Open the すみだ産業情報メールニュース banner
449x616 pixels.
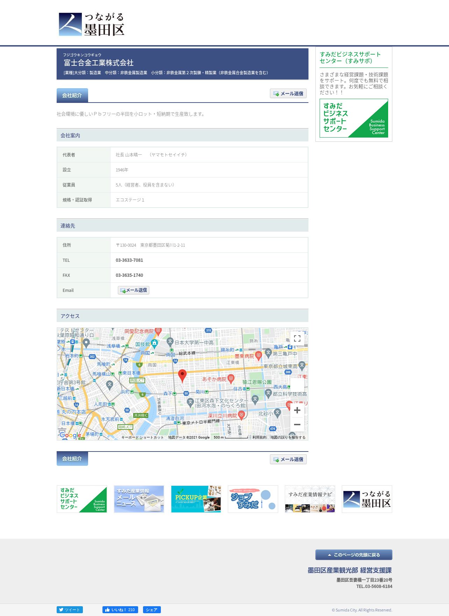point(139,499)
